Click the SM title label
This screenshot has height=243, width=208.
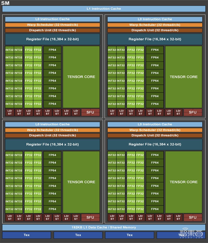tap(5, 3)
